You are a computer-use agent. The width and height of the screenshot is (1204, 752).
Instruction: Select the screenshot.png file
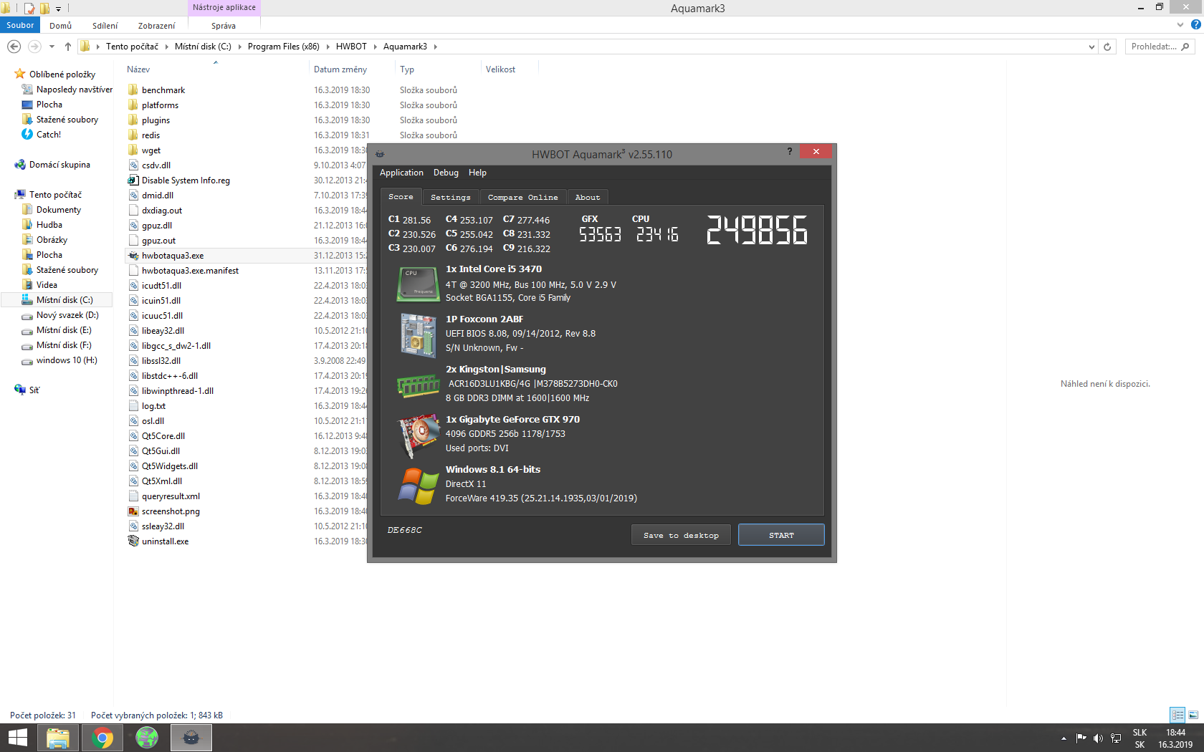pyautogui.click(x=171, y=511)
